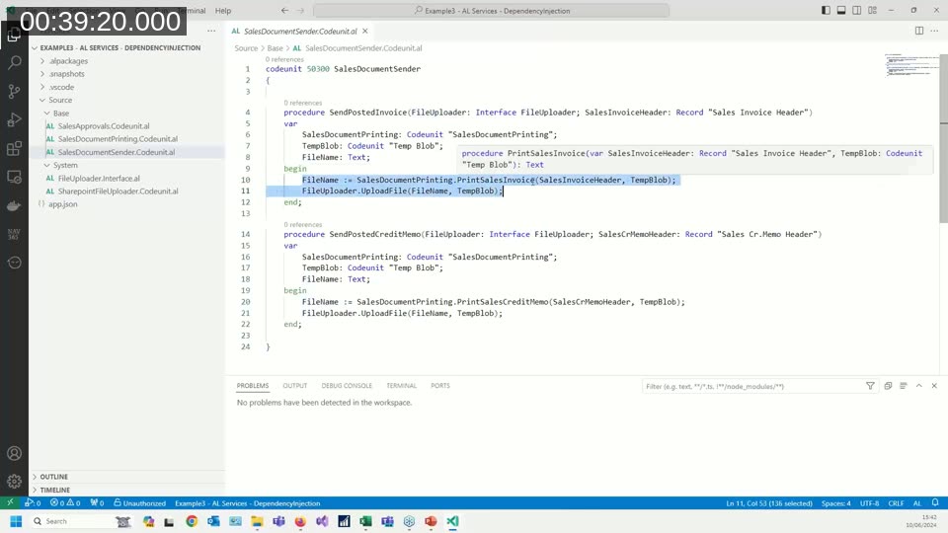The height and width of the screenshot is (533, 948).
Task: Select the PROBLEMS panel tab
Action: click(253, 386)
